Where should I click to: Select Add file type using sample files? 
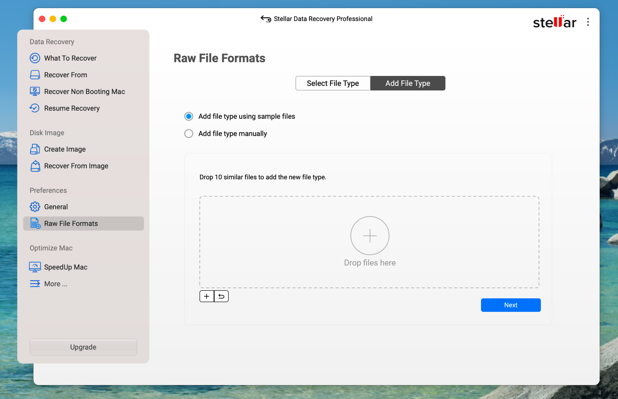pyautogui.click(x=189, y=116)
